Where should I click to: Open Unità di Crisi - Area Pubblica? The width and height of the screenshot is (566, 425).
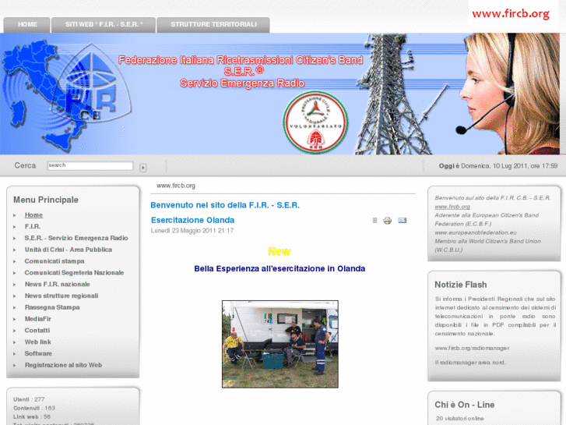69,250
